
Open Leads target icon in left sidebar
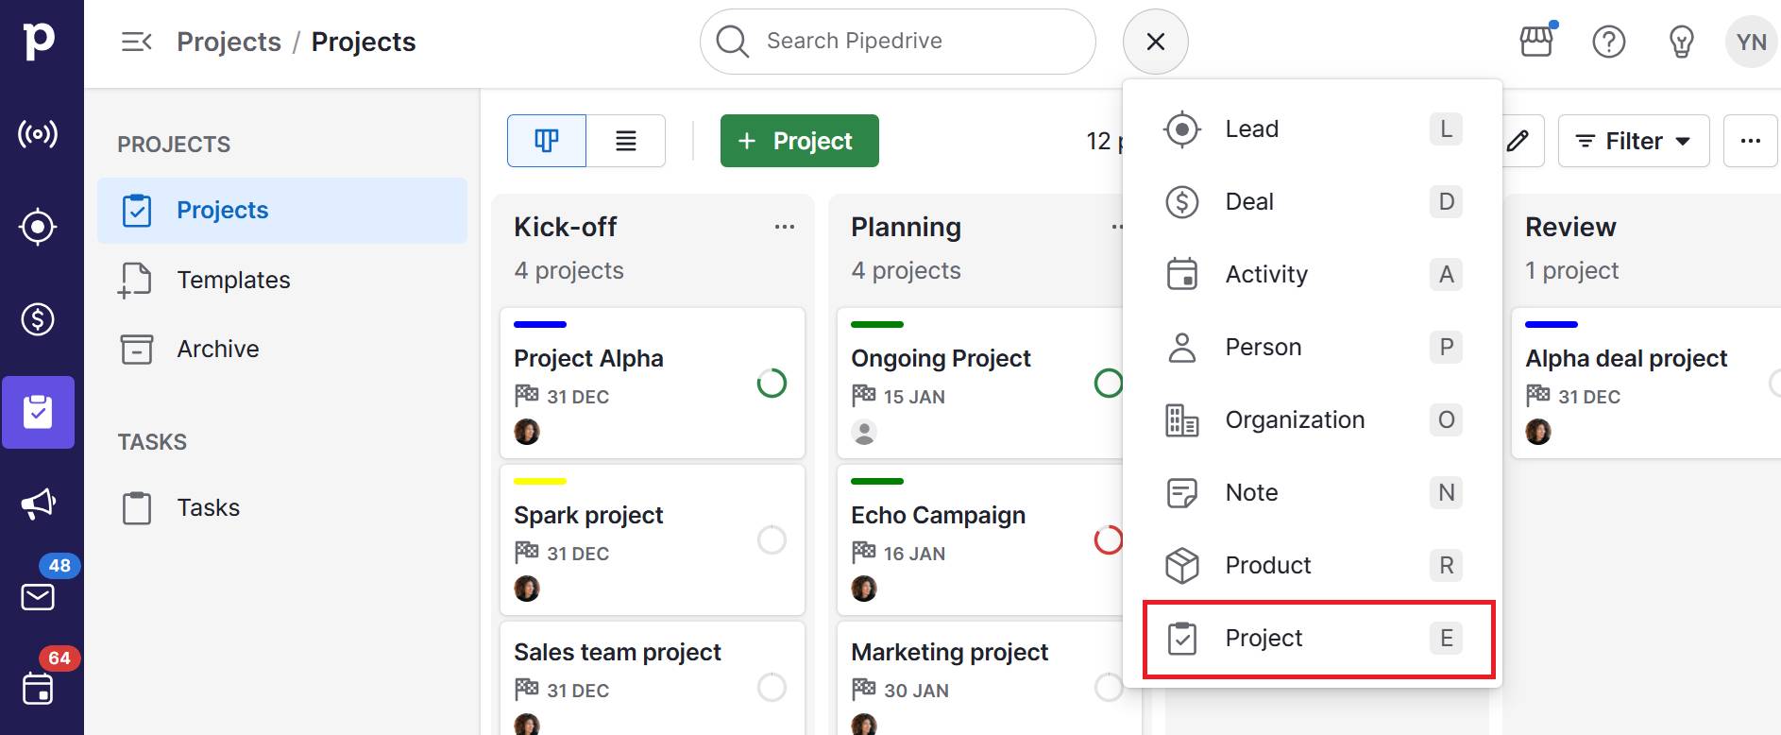point(38,227)
